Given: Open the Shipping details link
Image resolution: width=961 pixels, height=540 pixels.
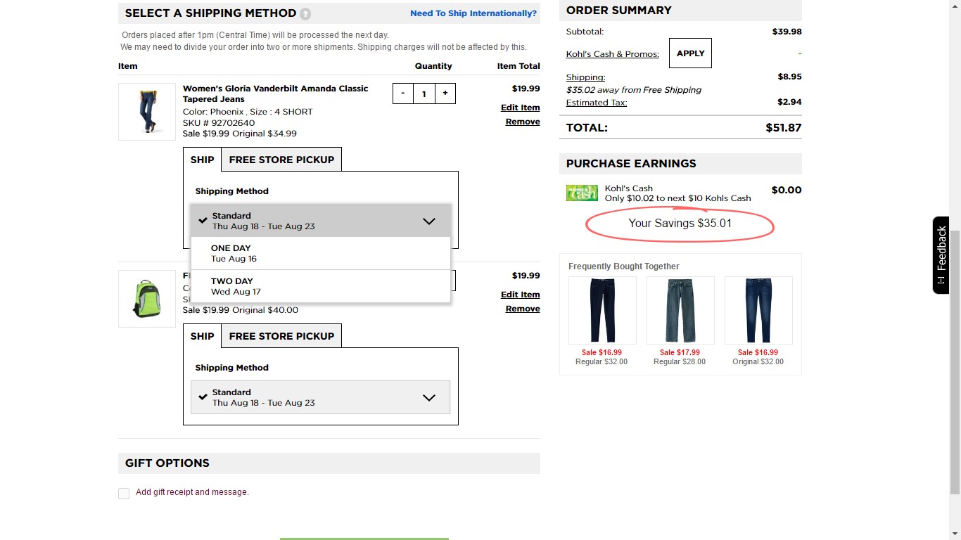Looking at the screenshot, I should (585, 77).
